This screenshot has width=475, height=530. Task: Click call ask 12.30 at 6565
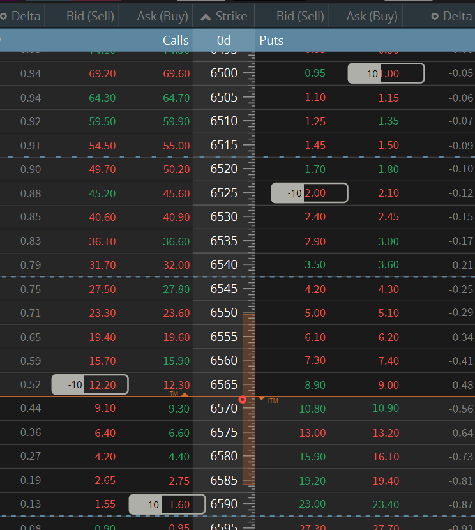pos(176,385)
